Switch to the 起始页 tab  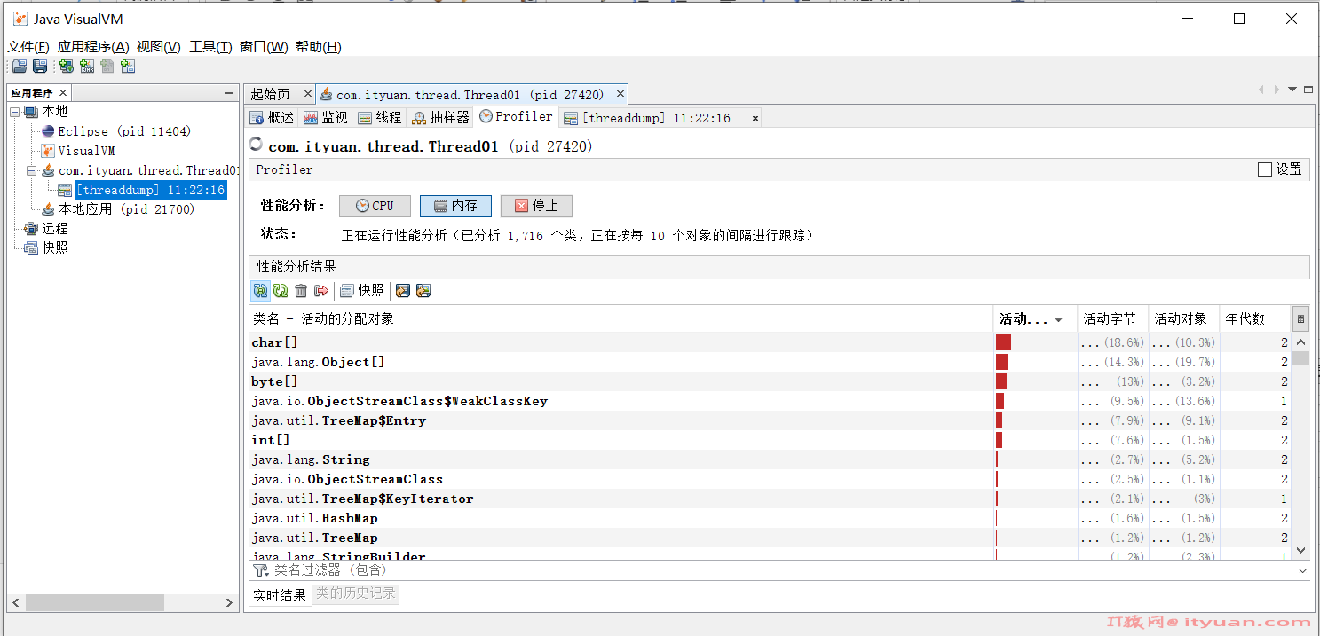point(270,94)
